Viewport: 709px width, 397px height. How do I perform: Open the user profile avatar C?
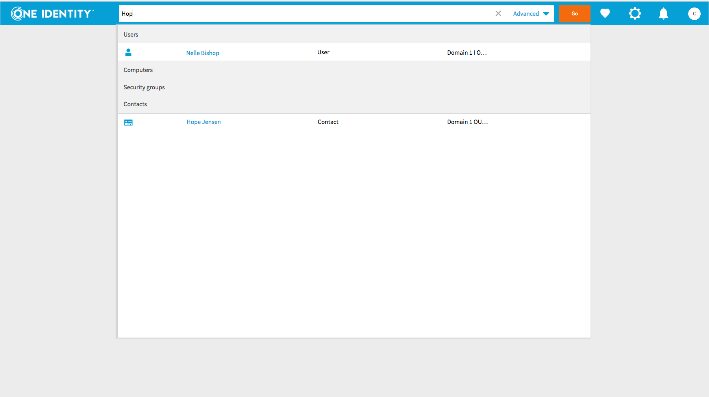[694, 14]
